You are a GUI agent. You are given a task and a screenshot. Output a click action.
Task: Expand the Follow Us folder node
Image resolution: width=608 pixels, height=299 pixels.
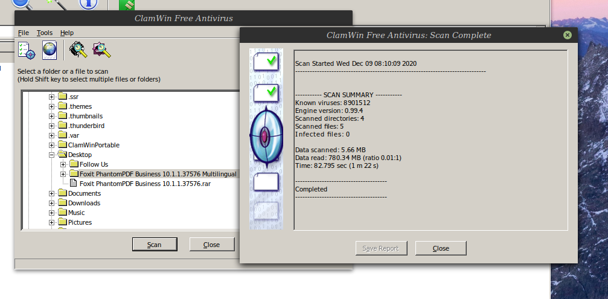pyautogui.click(x=63, y=164)
